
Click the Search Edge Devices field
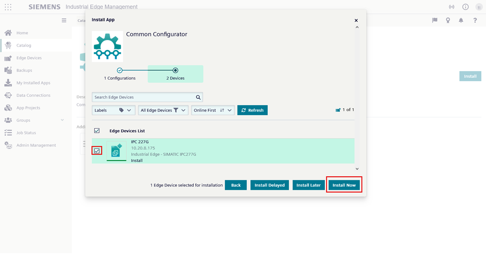143,97
